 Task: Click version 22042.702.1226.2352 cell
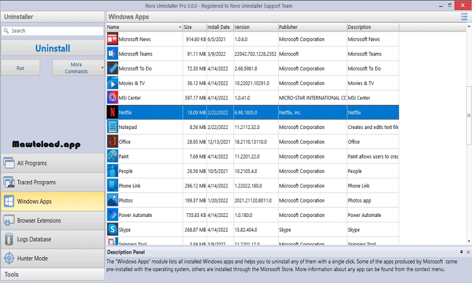pyautogui.click(x=256, y=54)
